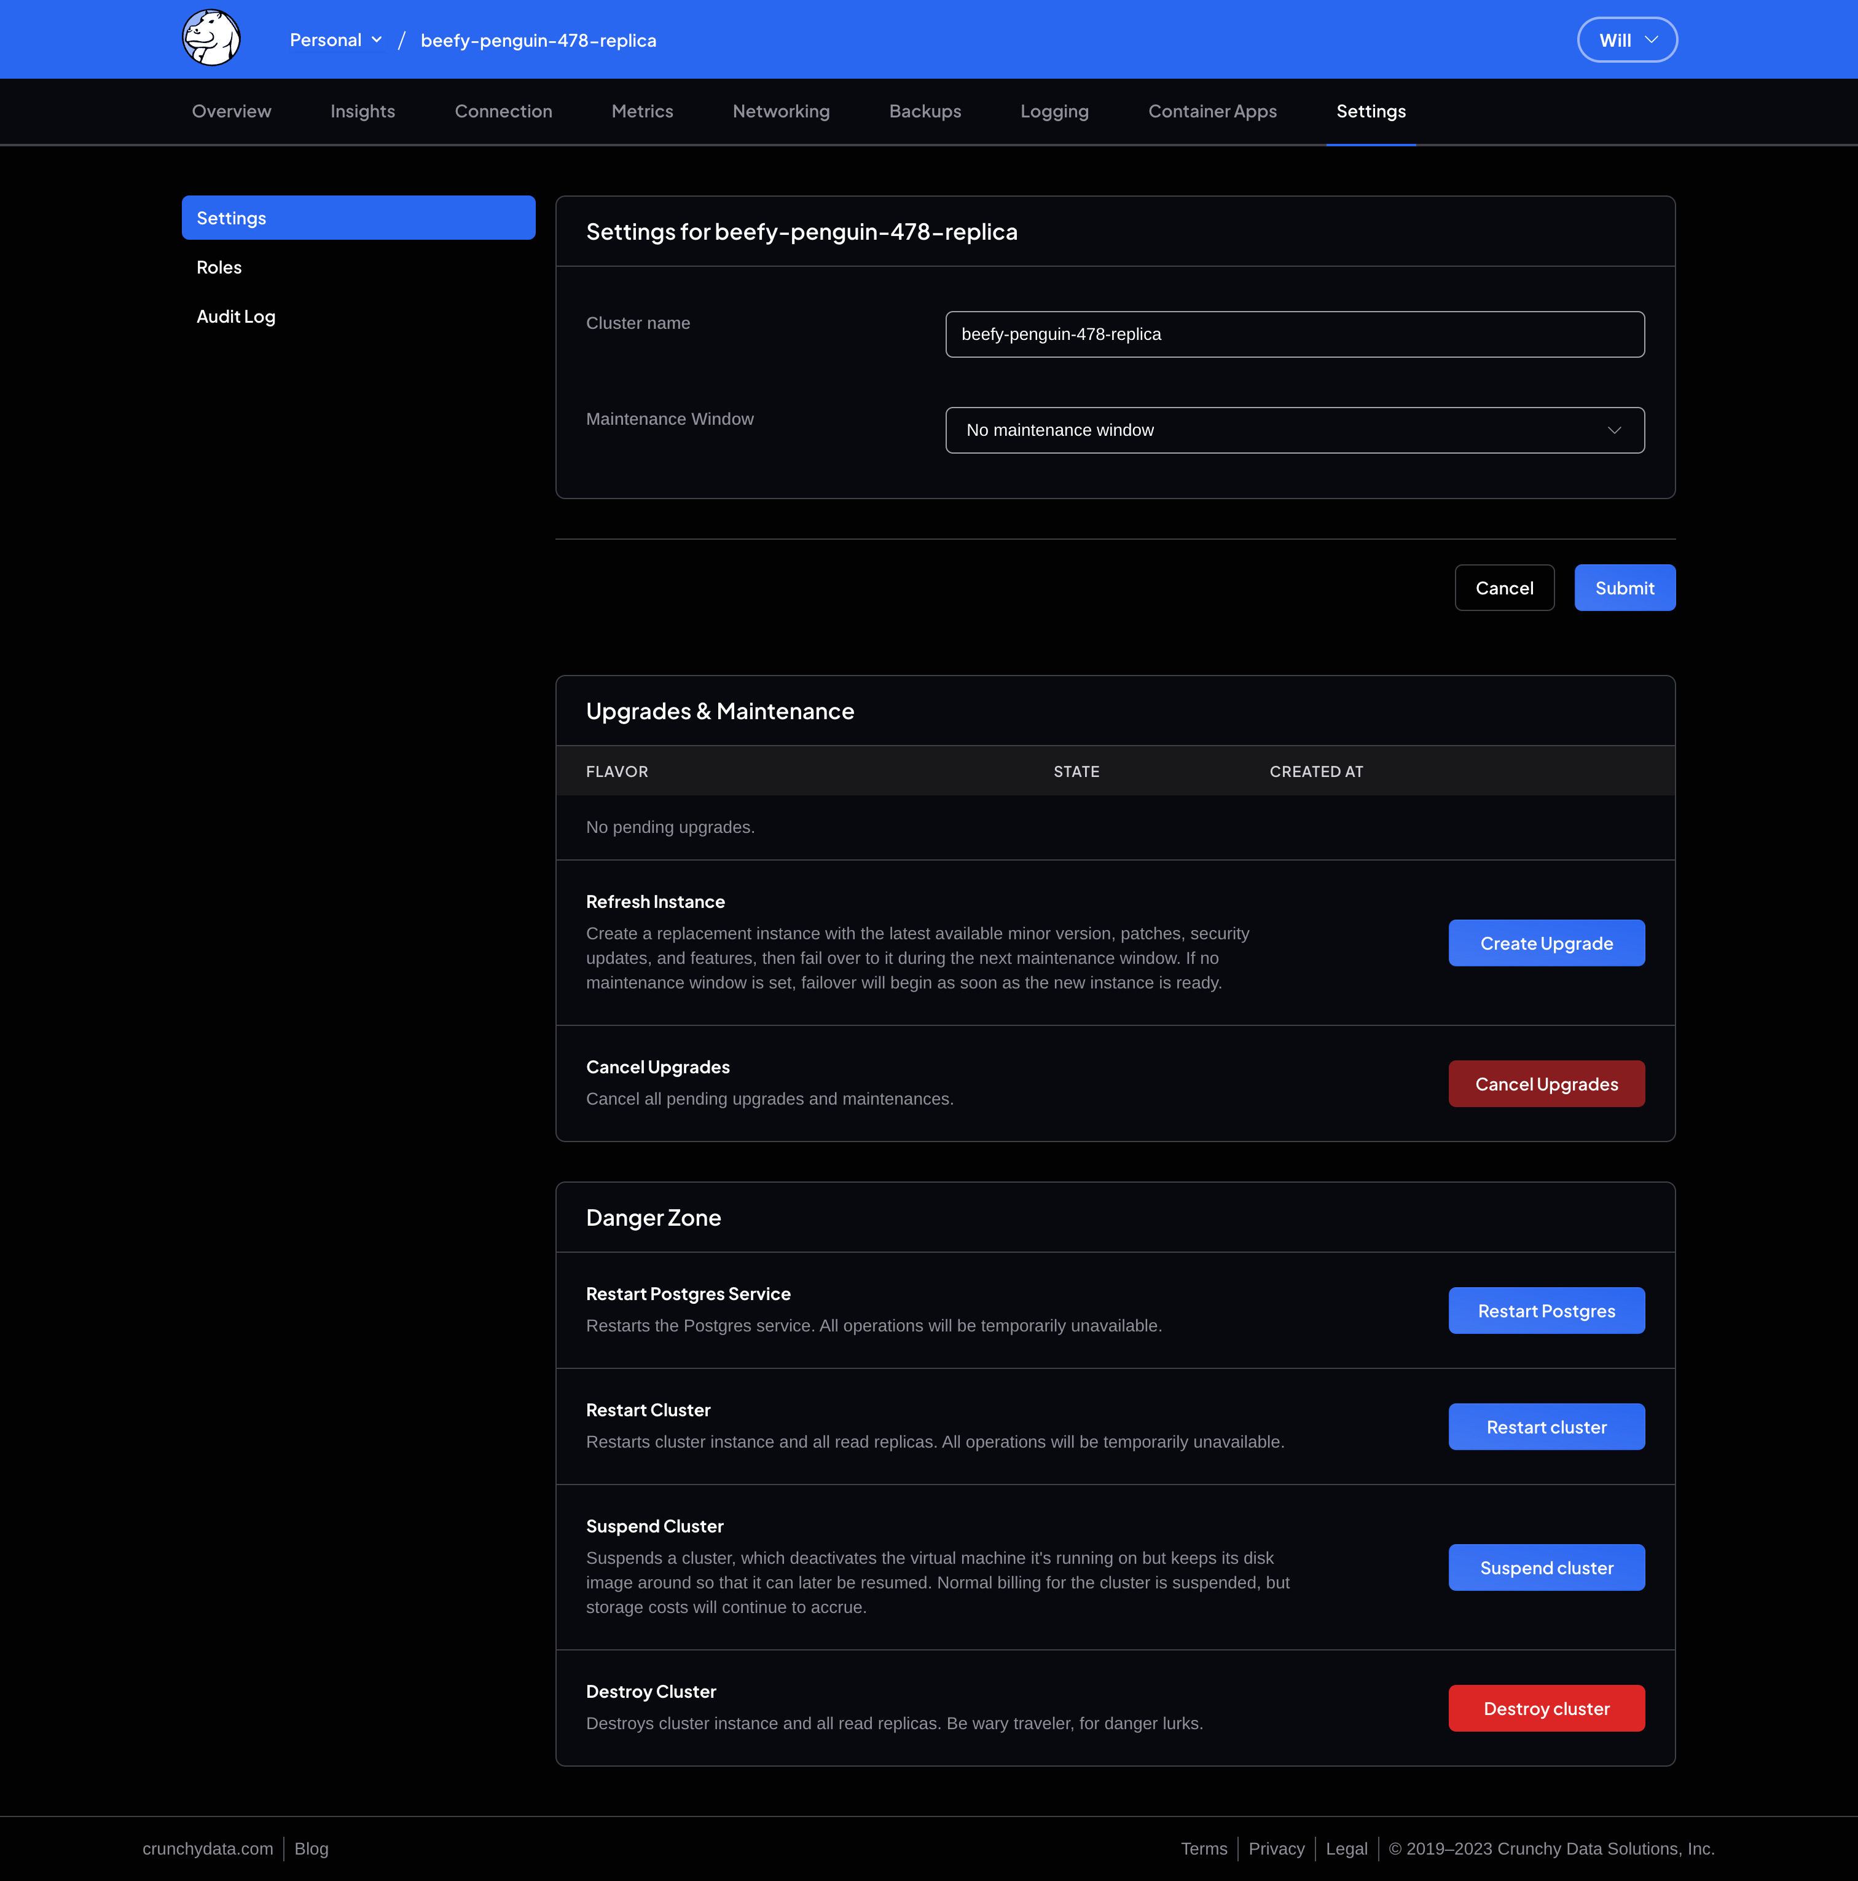Go to the Container Apps tab

pos(1212,111)
